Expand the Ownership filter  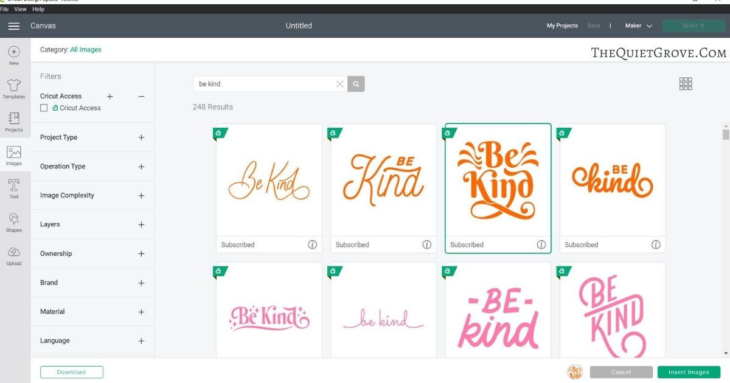(x=141, y=254)
